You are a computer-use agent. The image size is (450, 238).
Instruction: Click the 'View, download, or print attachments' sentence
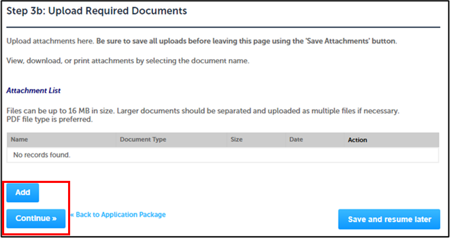128,61
